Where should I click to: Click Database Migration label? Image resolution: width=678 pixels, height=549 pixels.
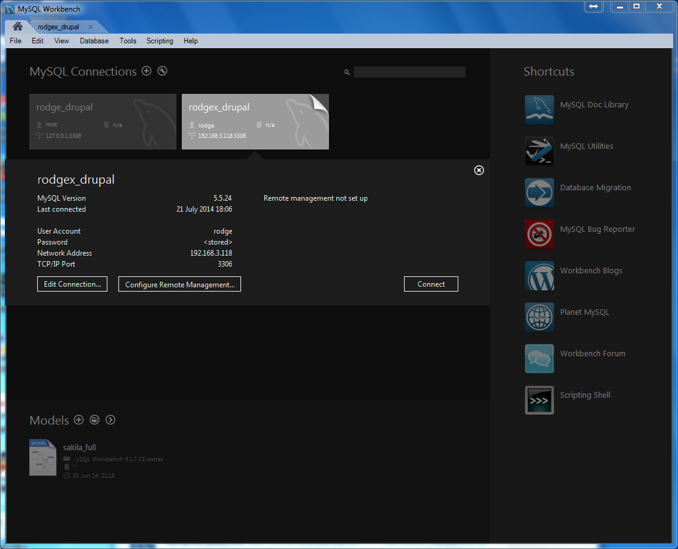click(595, 188)
